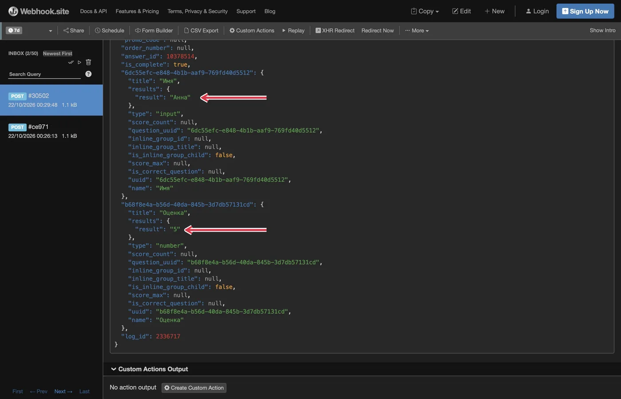Toggle the XHR Redirect checkbox
The image size is (621, 399).
(318, 31)
